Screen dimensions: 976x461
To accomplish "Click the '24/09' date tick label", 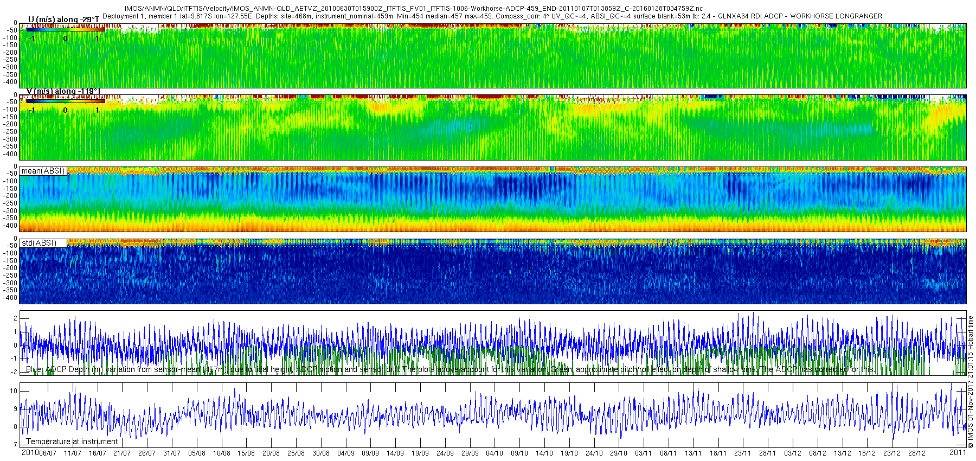I will pos(445,453).
